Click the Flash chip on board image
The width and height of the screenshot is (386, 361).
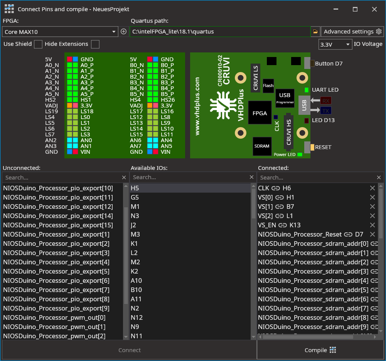268,86
